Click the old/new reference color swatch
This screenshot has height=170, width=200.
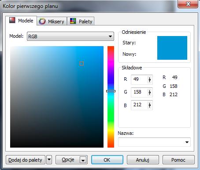pos(172,48)
